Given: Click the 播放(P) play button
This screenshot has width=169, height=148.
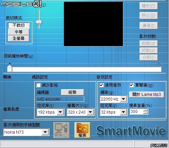Looking at the screenshot, I should click(x=149, y=6).
